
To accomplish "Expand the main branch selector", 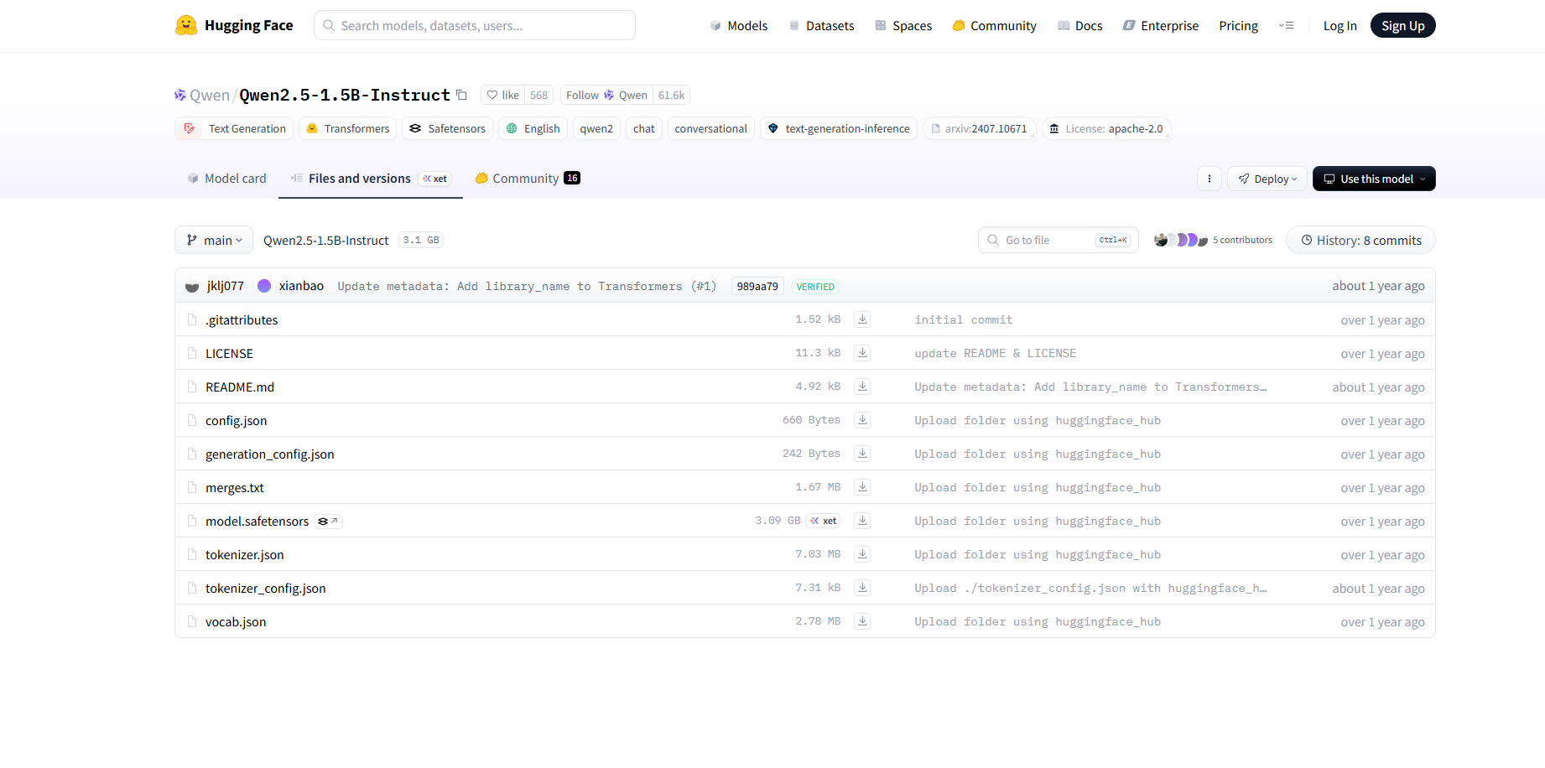I will (x=214, y=240).
